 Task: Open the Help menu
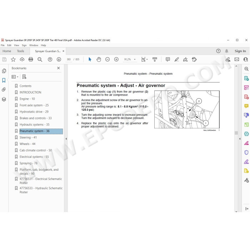pos(43,45)
